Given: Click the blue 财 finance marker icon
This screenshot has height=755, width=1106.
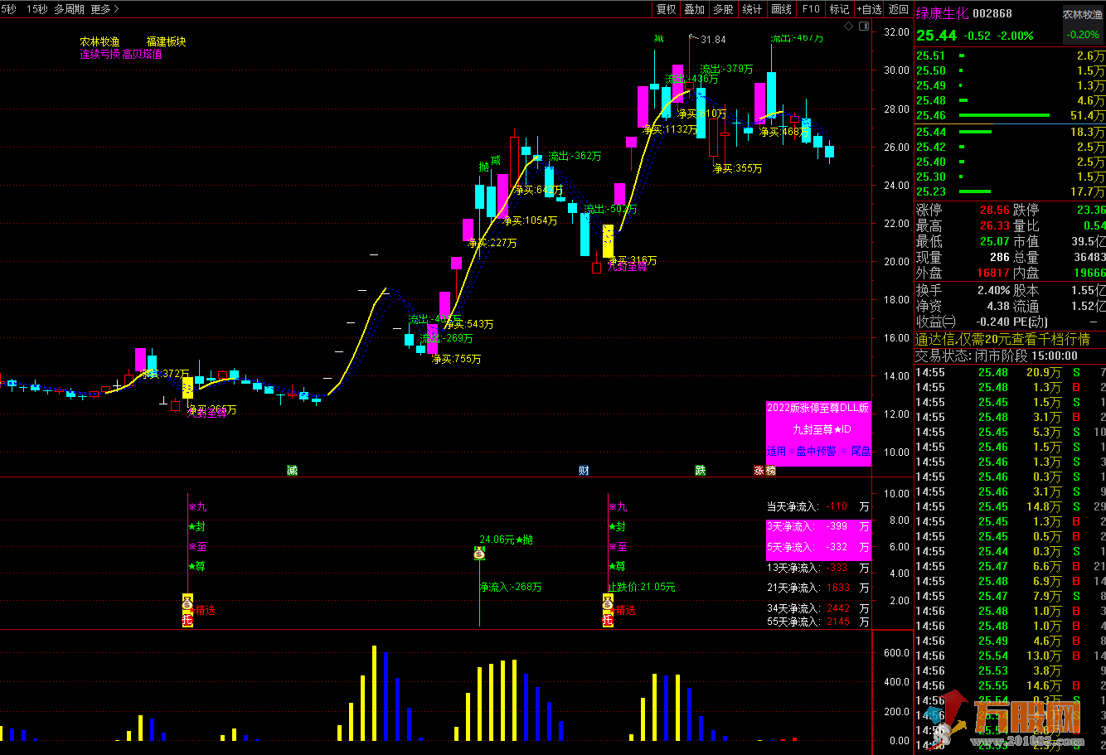Looking at the screenshot, I should click(584, 470).
